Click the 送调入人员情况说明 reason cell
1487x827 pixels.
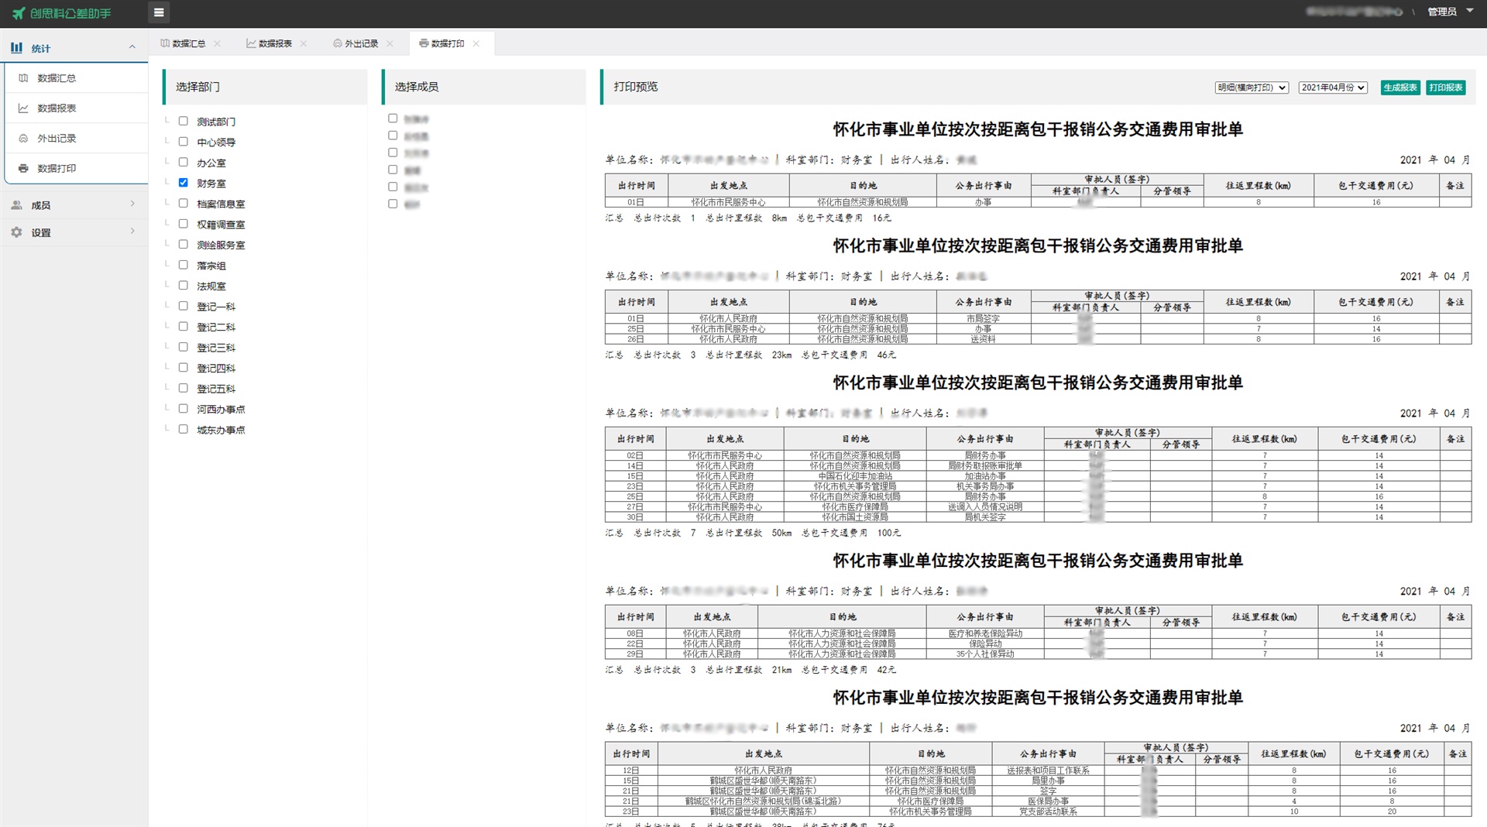point(985,507)
